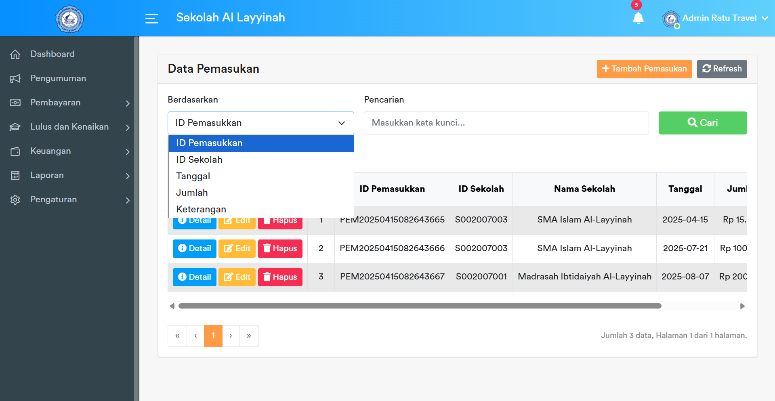Navigate to the Pengumuman menu item
The width and height of the screenshot is (775, 401).
pyautogui.click(x=58, y=78)
